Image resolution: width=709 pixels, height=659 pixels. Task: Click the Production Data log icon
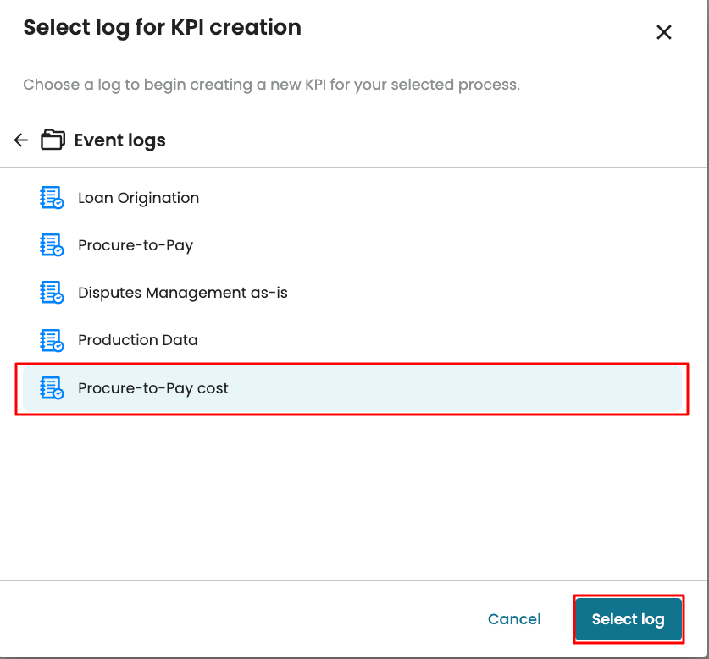(52, 340)
